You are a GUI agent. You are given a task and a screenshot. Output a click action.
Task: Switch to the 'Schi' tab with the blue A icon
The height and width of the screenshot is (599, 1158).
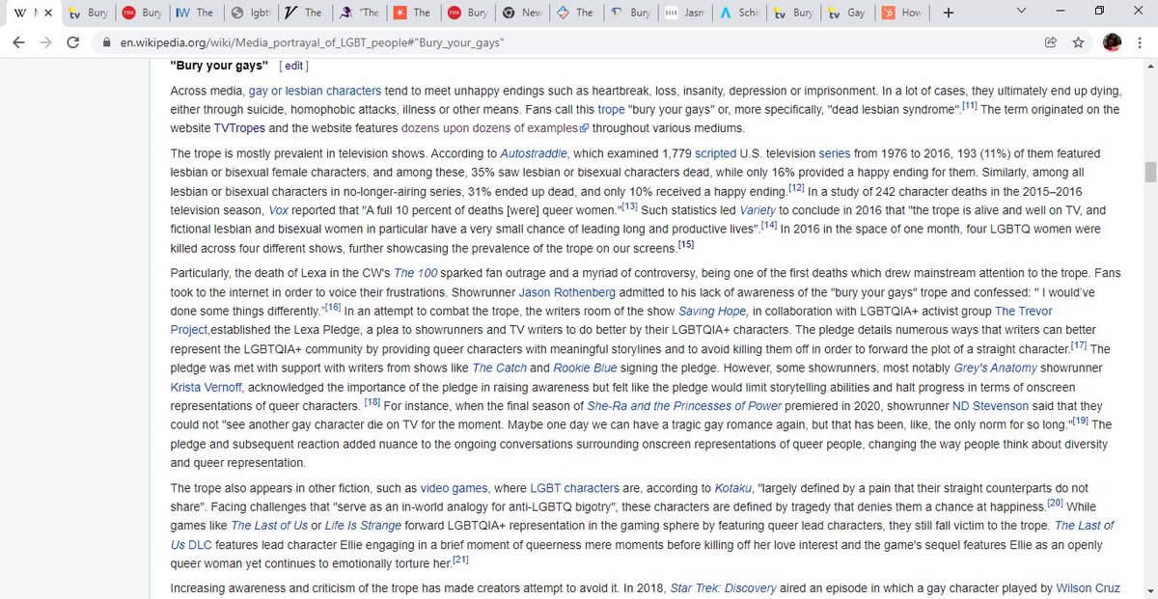(740, 13)
